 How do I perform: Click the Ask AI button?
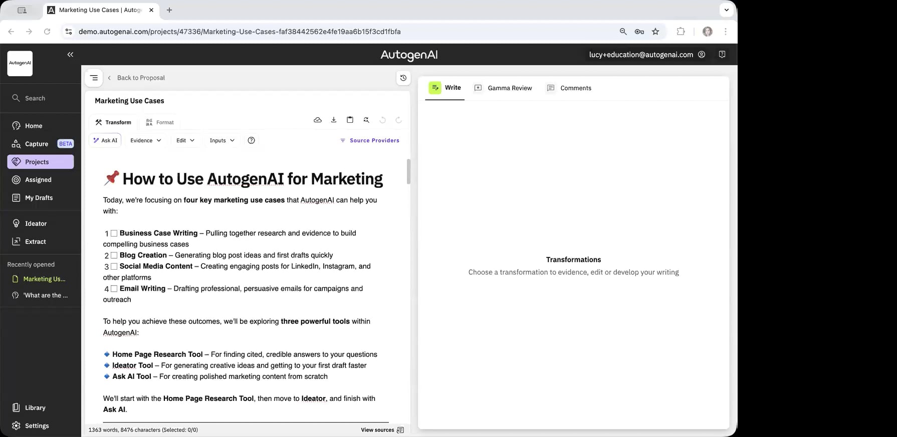(105, 140)
